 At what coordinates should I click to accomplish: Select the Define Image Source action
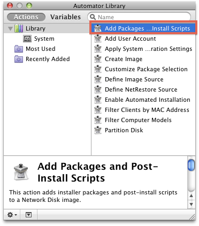(x=143, y=79)
